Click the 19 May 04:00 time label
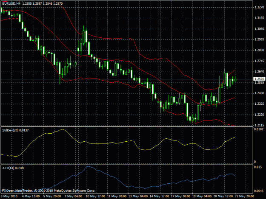 (x=202, y=196)
